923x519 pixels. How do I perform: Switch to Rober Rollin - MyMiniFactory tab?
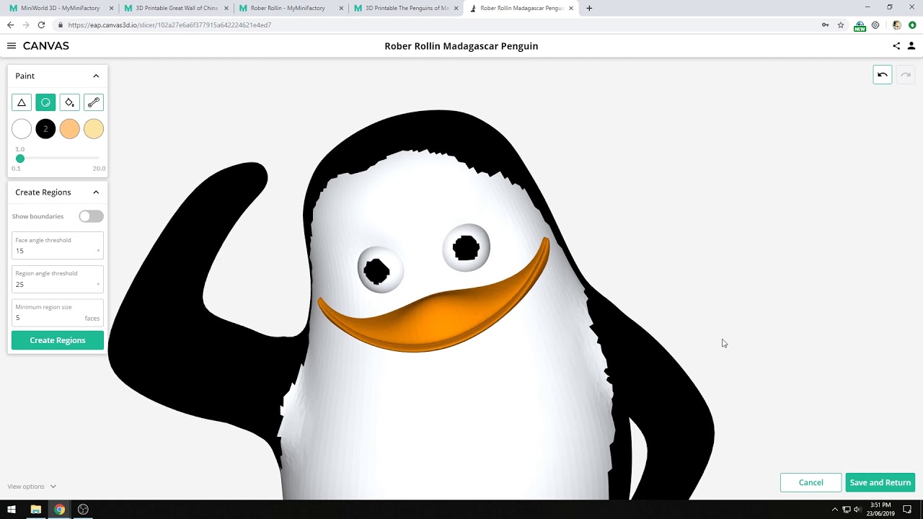[288, 8]
